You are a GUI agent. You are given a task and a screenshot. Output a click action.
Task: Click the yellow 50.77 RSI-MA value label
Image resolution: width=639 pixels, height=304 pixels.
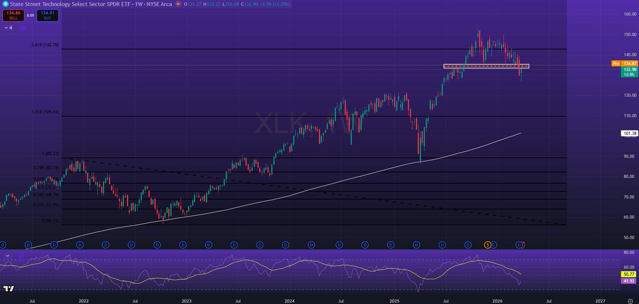pos(628,274)
